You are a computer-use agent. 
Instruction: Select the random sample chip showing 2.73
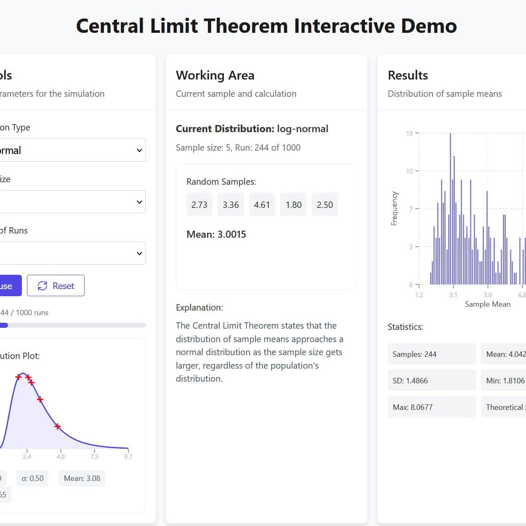(x=199, y=204)
